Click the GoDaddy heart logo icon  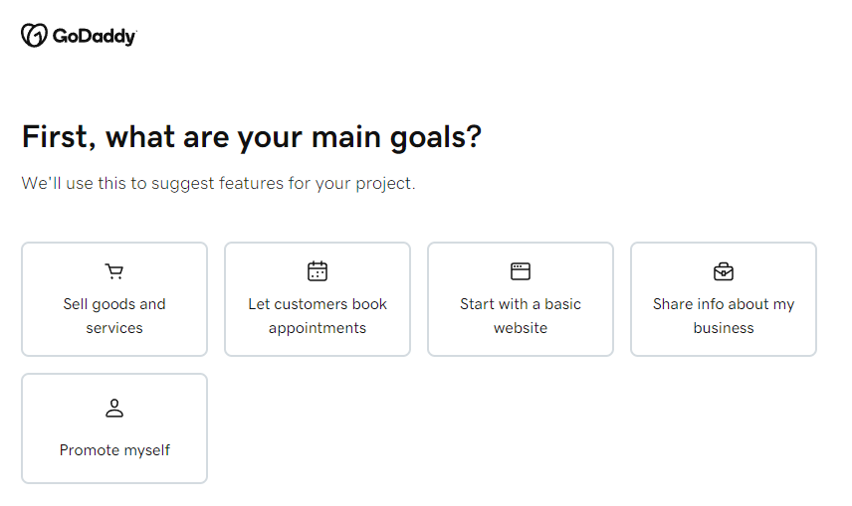tap(34, 36)
